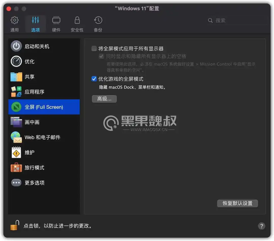Open the 硬件 toolbar icon
The image size is (274, 241).
tap(56, 23)
